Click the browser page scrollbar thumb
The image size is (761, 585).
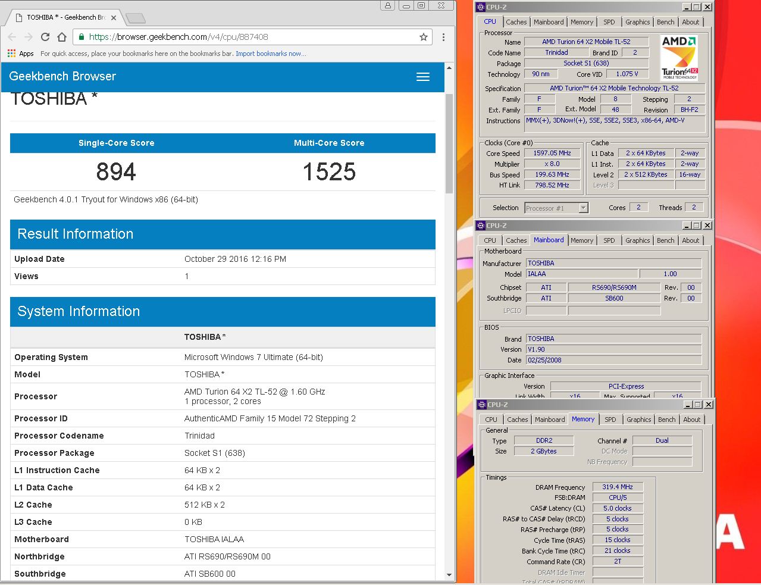(449, 143)
